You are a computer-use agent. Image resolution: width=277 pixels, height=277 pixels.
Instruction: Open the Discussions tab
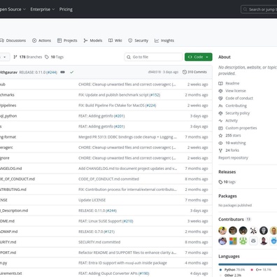pos(13,41)
